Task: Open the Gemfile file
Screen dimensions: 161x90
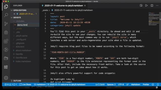Action: coord(19,54)
